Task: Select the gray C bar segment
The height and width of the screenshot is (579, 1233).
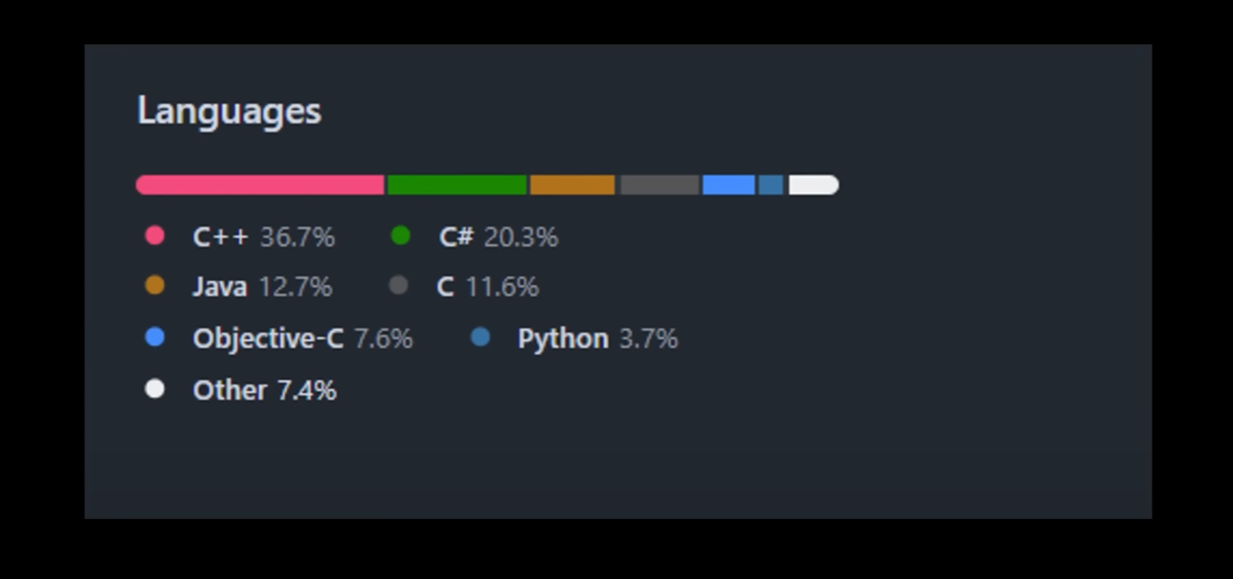Action: tap(659, 185)
